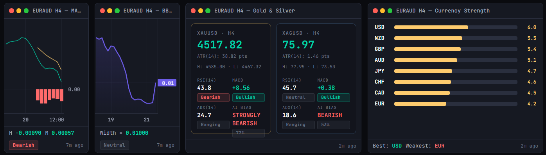Maximize the EURAUD H4 BB window with its green dot
546x155 pixels.
[117, 11]
